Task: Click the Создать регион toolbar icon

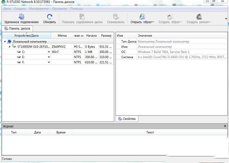Action: pos(199,17)
